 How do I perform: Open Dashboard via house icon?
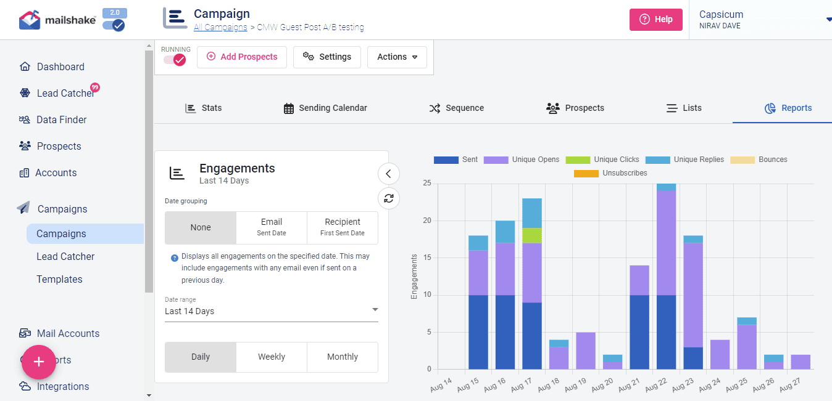[25, 67]
